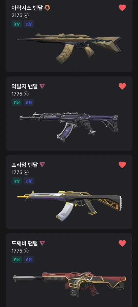Remove 프라임 밴달 from favorites heart
Viewport: 138px width, 307px height.
pyautogui.click(x=122, y=165)
